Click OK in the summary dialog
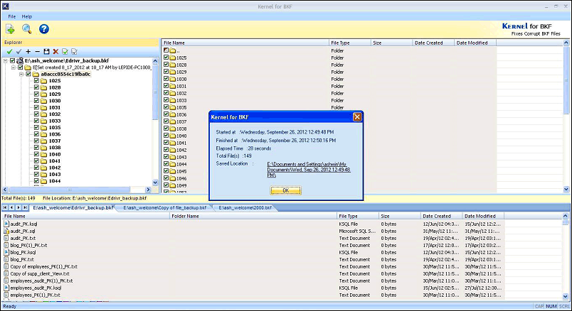Screen dimensions: 572x311 point(285,190)
